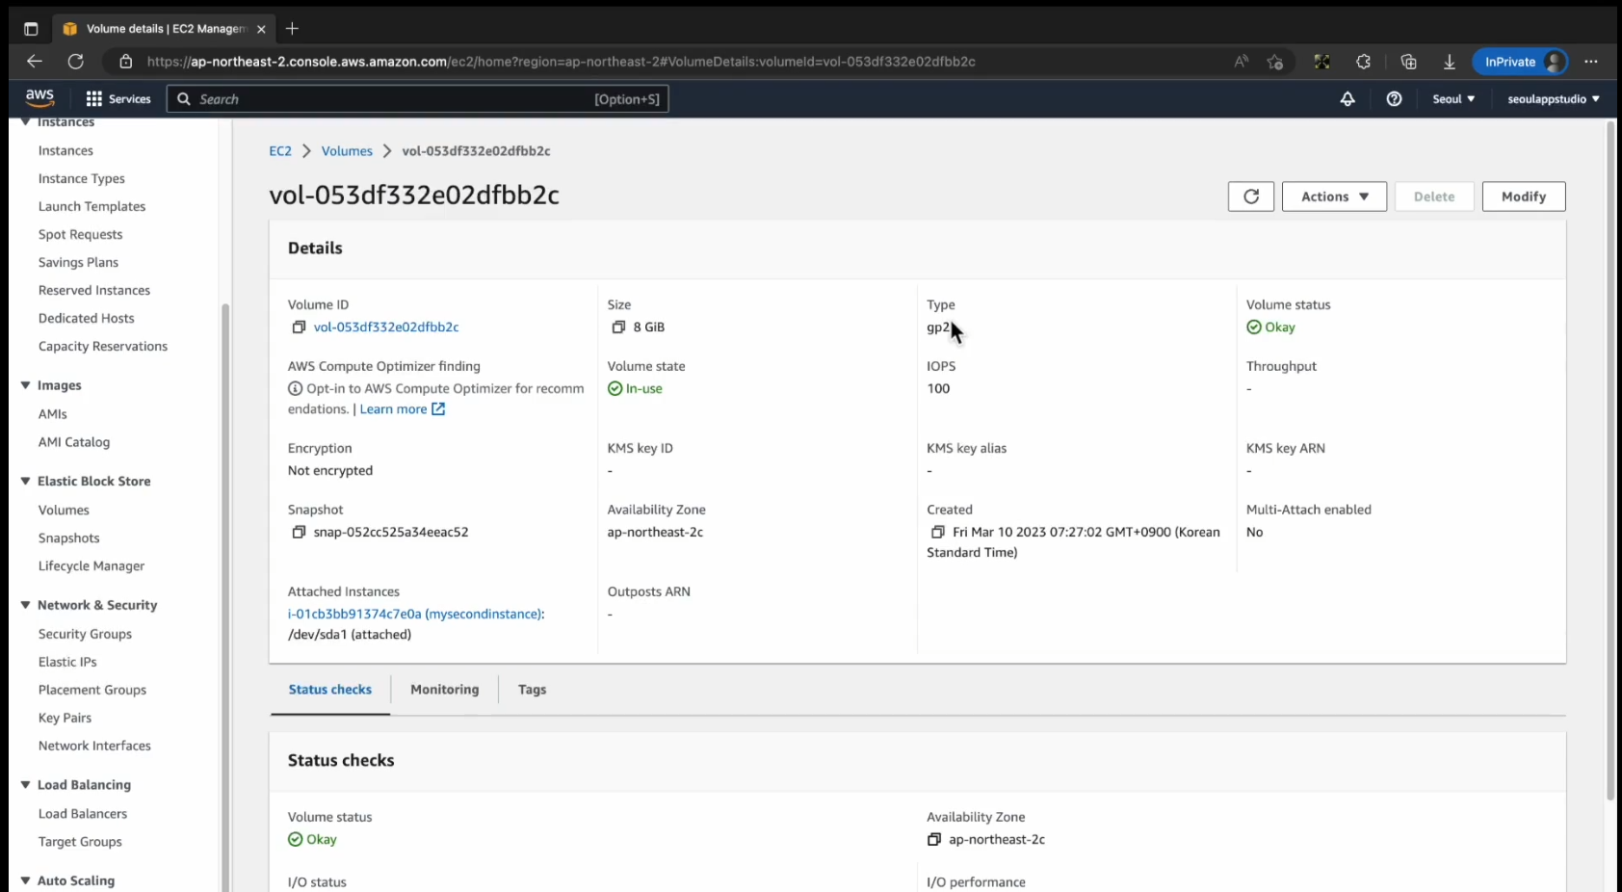Click the AWS logo home icon
This screenshot has height=892, width=1622.
tap(39, 98)
